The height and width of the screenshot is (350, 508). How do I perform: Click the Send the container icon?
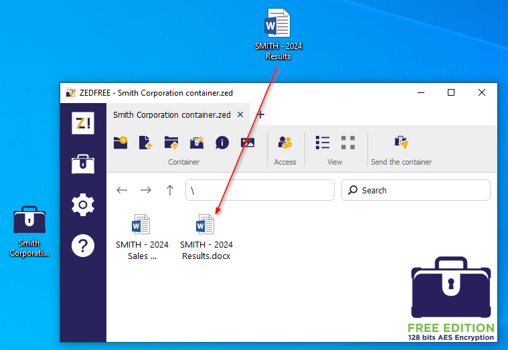401,143
